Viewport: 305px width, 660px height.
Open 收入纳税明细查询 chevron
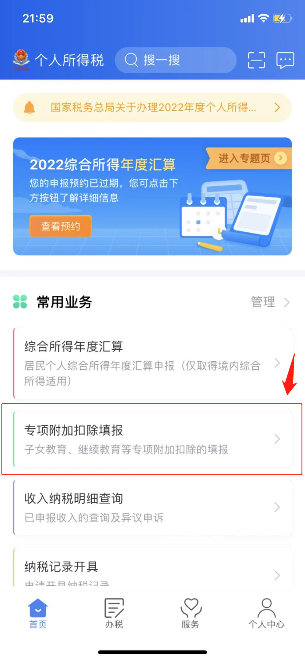[277, 508]
